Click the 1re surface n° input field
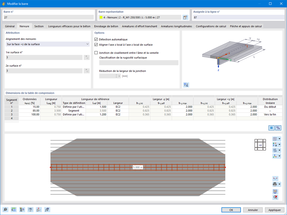This screenshot has height=215, width=287. point(44,57)
